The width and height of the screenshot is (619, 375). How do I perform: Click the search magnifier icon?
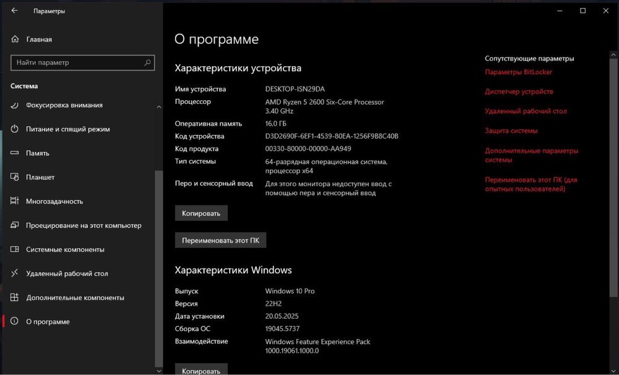(x=147, y=62)
